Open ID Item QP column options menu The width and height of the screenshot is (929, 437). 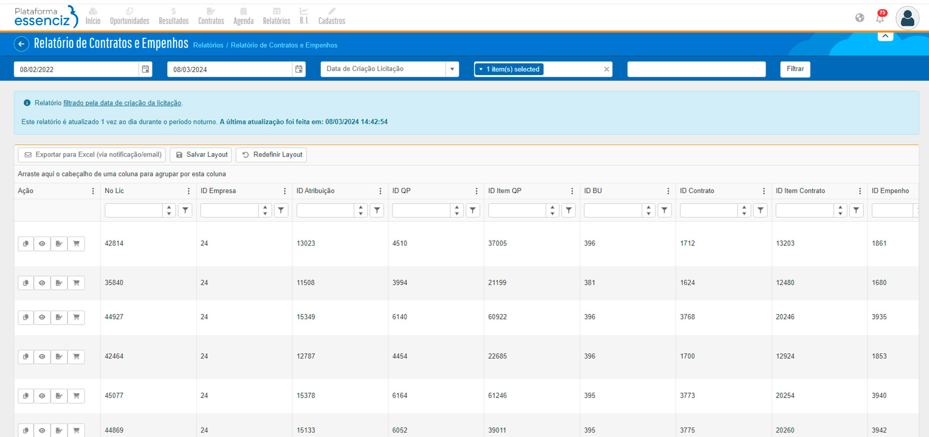point(572,191)
